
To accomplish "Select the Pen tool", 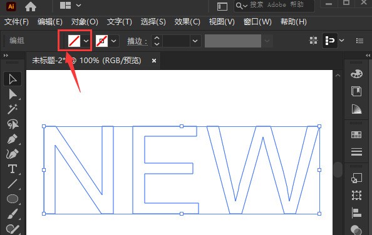I will [x=13, y=139].
